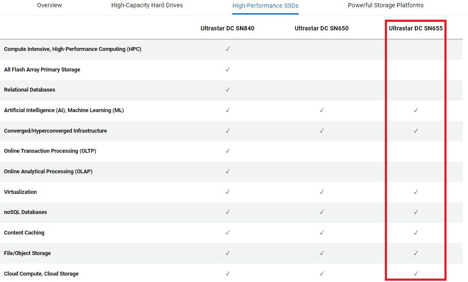Select the Ultrastar DC SN655 column header
The width and height of the screenshot is (468, 282).
point(415,29)
